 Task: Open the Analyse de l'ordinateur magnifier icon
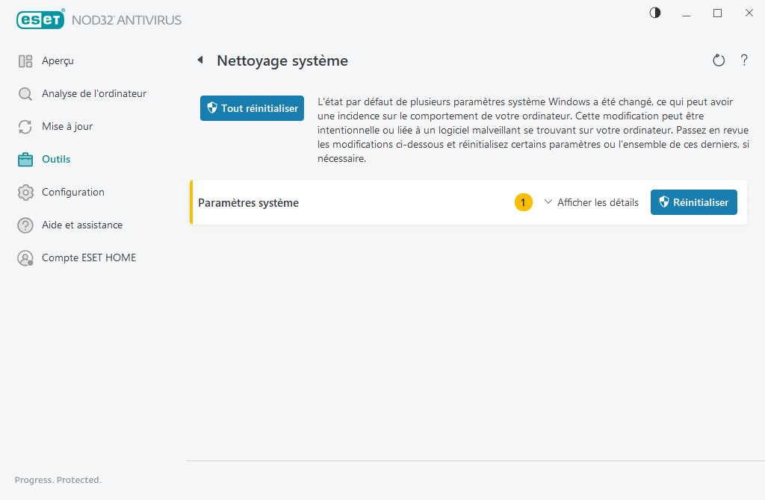point(25,93)
